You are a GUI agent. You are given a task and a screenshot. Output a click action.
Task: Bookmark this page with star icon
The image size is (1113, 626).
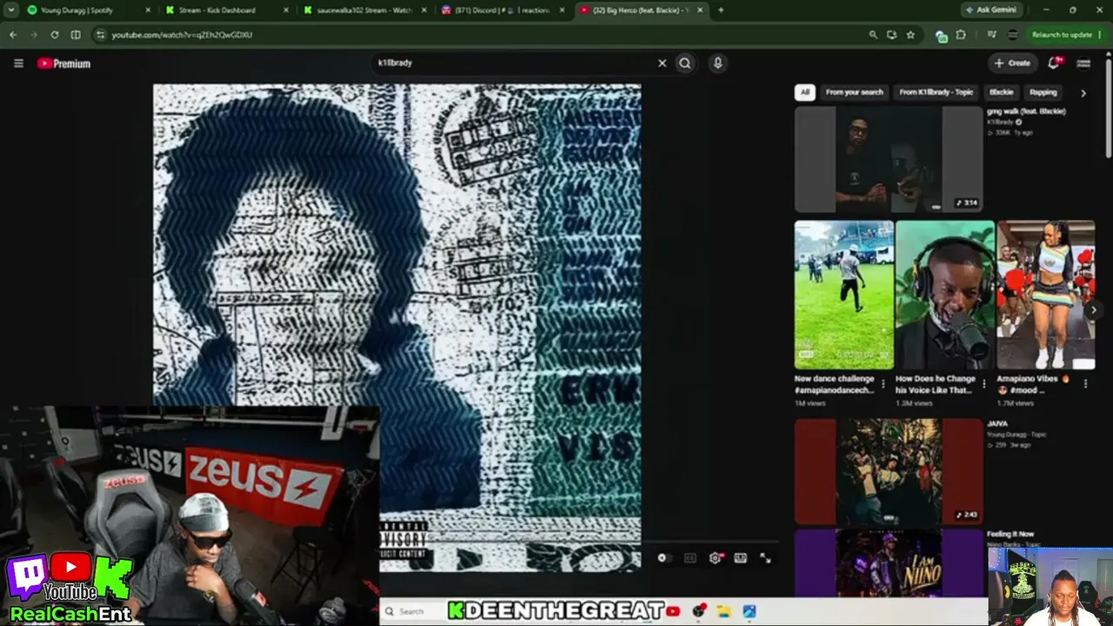[x=910, y=35]
